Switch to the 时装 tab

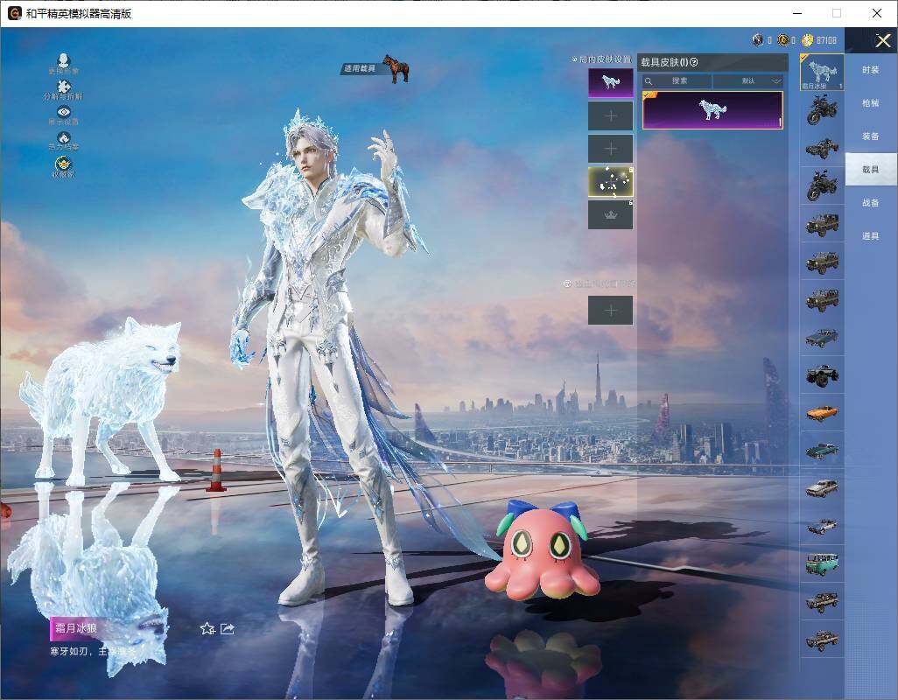pyautogui.click(x=870, y=70)
